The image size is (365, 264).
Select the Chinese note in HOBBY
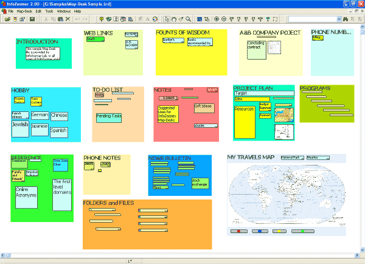[x=59, y=116]
